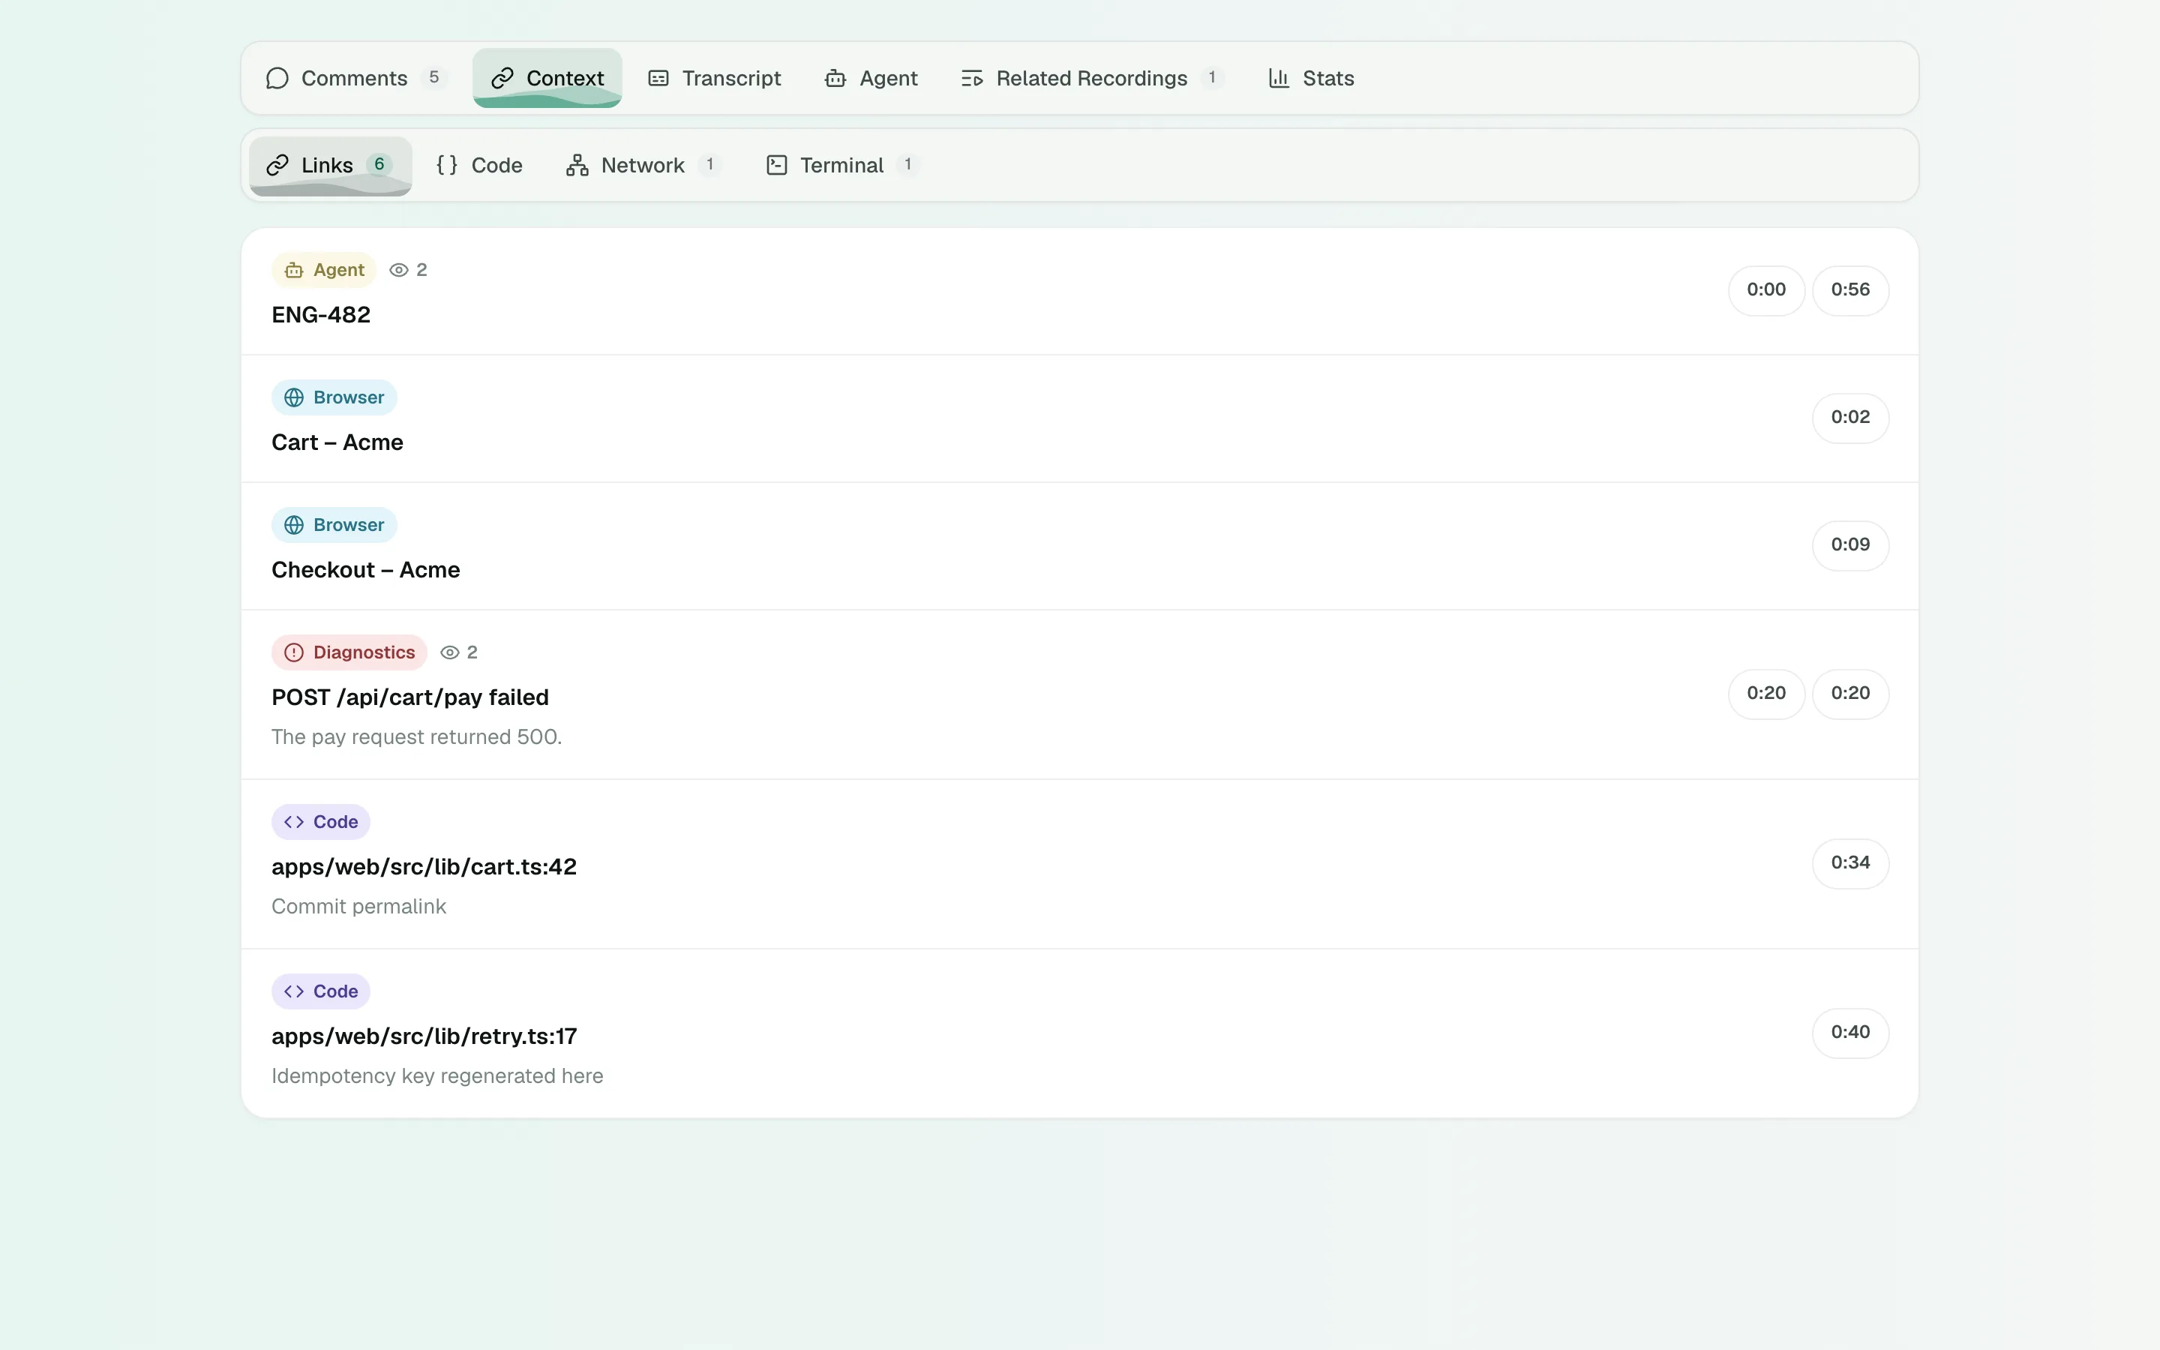Jump to 0:09 on Checkout – Acme row
Image resolution: width=2160 pixels, height=1350 pixels.
point(1850,545)
